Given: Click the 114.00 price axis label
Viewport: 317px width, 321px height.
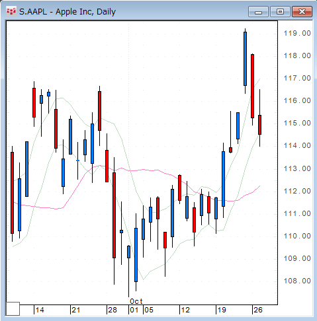Looking at the screenshot, I should pos(297,145).
